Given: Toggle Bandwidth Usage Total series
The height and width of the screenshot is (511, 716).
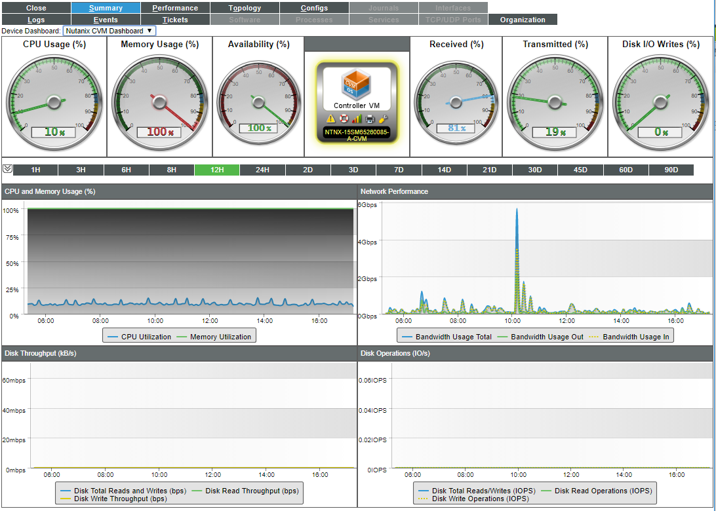Looking at the screenshot, I should [447, 337].
